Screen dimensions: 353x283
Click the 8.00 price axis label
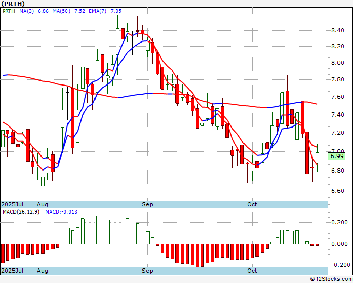click(x=337, y=63)
